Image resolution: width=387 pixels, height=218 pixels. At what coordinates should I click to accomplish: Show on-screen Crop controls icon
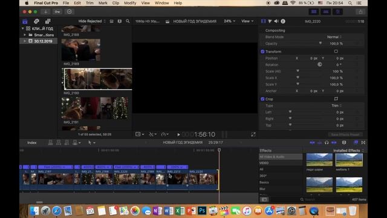coord(336,99)
